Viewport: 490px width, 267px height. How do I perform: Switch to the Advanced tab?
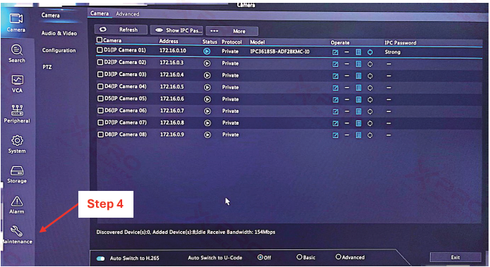pyautogui.click(x=128, y=13)
